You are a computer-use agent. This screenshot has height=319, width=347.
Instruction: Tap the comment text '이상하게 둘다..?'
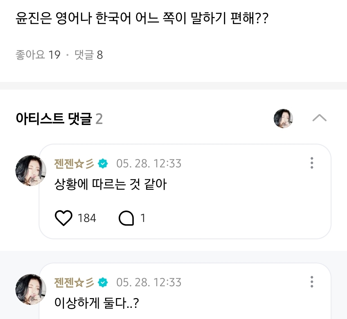[97, 303]
